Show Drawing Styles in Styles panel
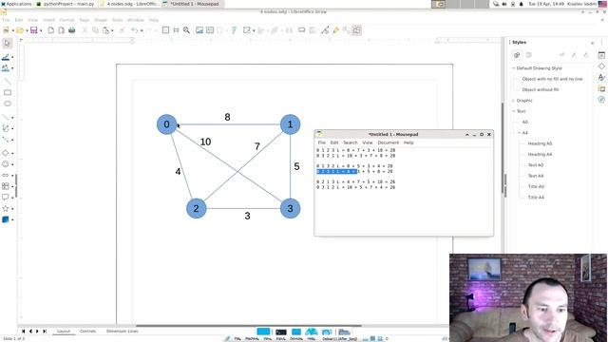Image resolution: width=608 pixels, height=342 pixels. pos(517,55)
